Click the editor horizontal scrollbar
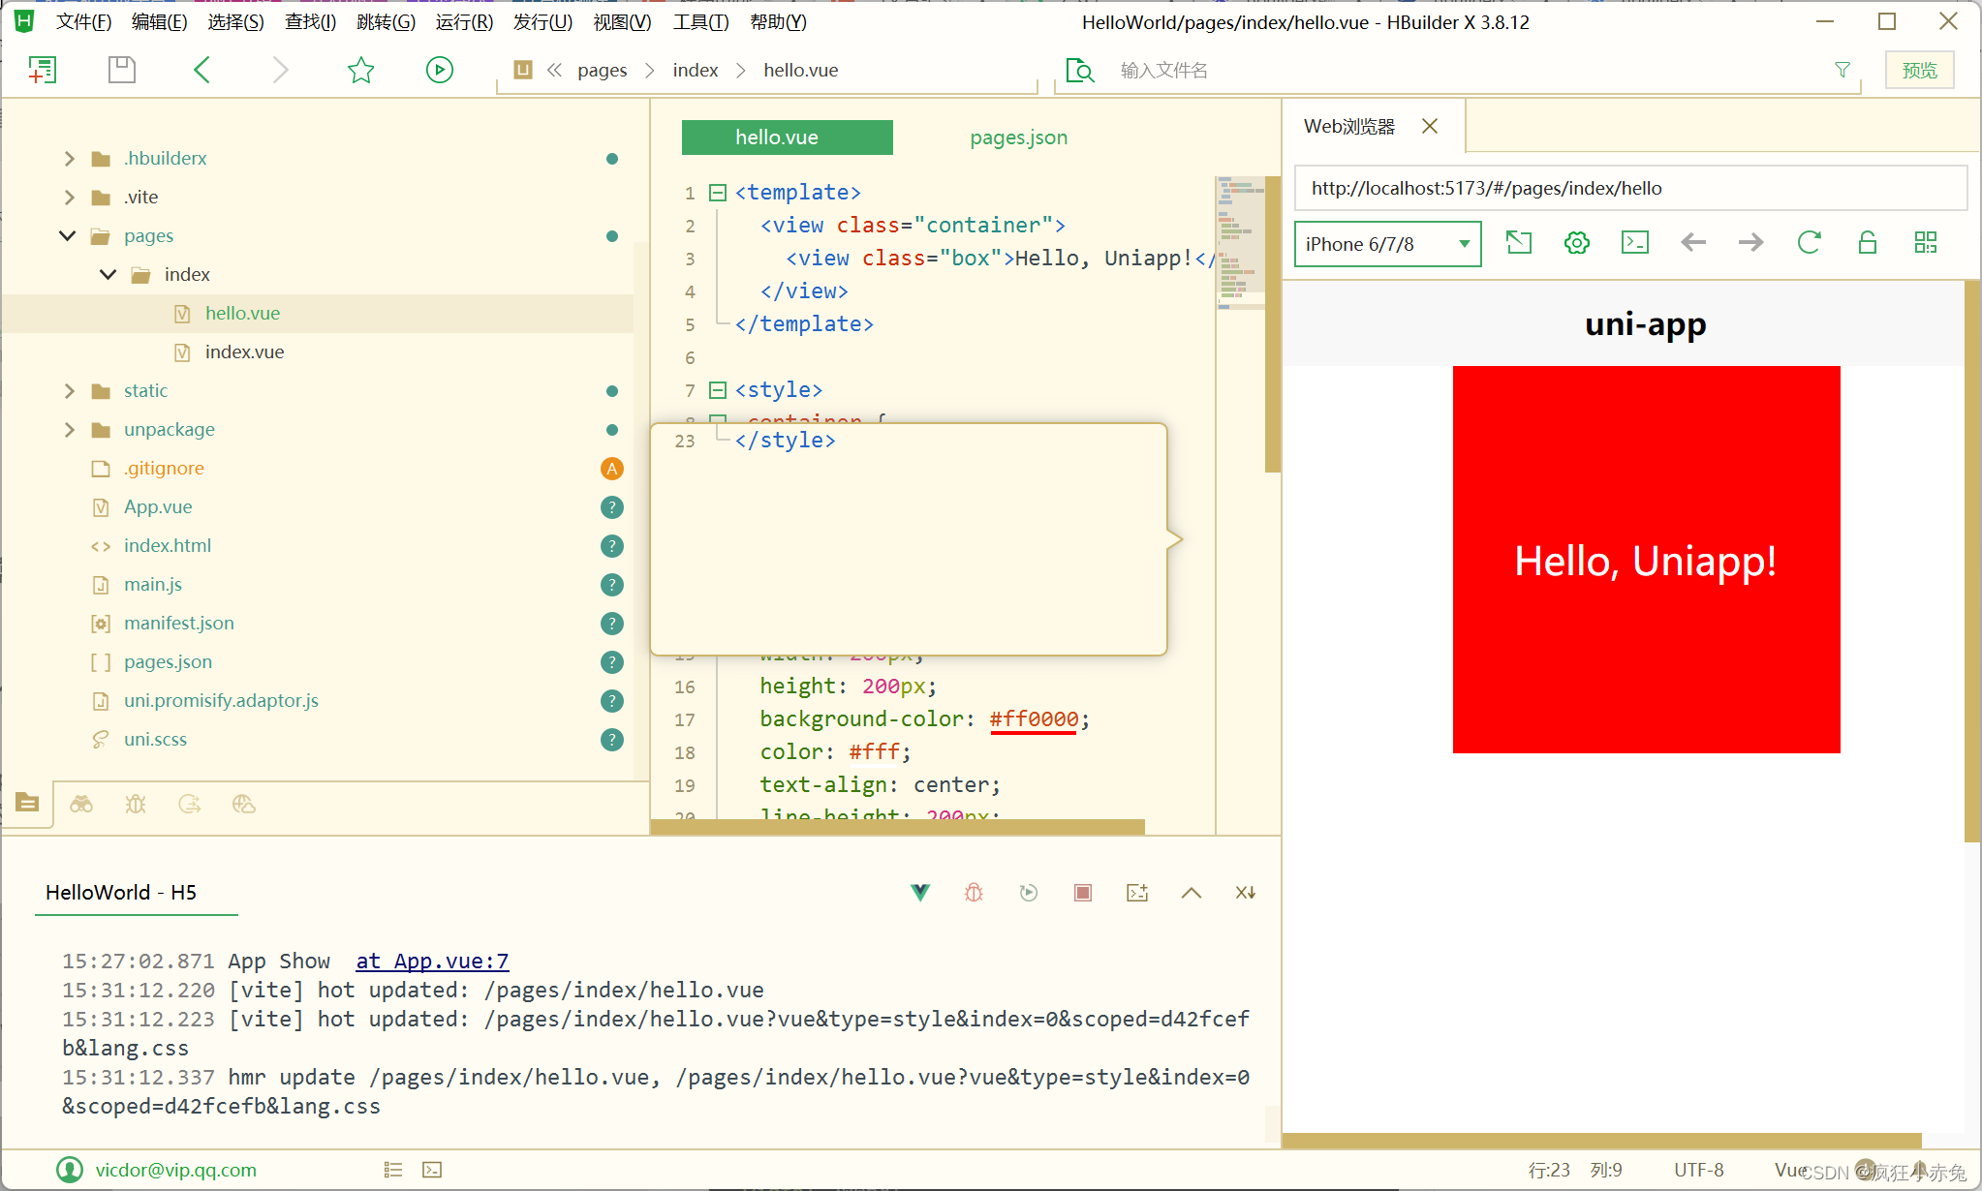 (x=897, y=826)
